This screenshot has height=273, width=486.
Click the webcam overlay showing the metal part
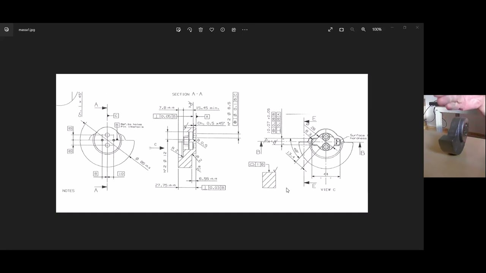[x=454, y=136]
